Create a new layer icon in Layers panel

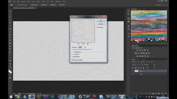coord(162,94)
